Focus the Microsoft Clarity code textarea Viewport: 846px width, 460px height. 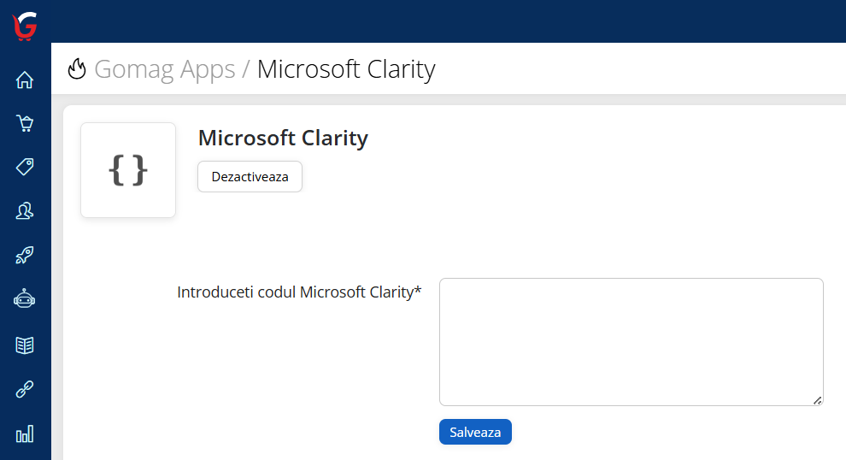[x=632, y=342]
